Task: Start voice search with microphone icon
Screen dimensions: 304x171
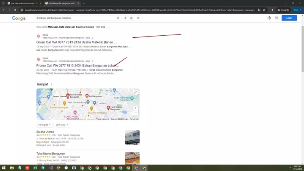Action: coord(125,18)
